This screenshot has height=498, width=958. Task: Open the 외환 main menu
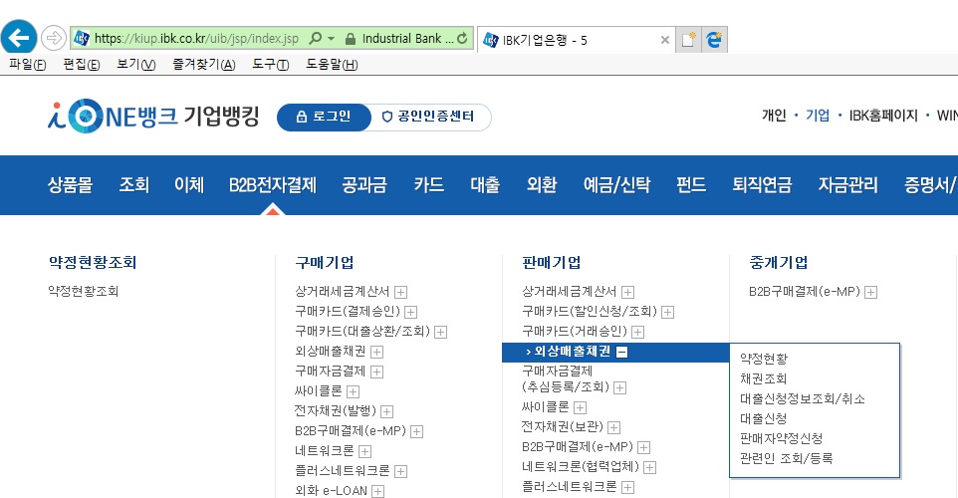pyautogui.click(x=542, y=184)
